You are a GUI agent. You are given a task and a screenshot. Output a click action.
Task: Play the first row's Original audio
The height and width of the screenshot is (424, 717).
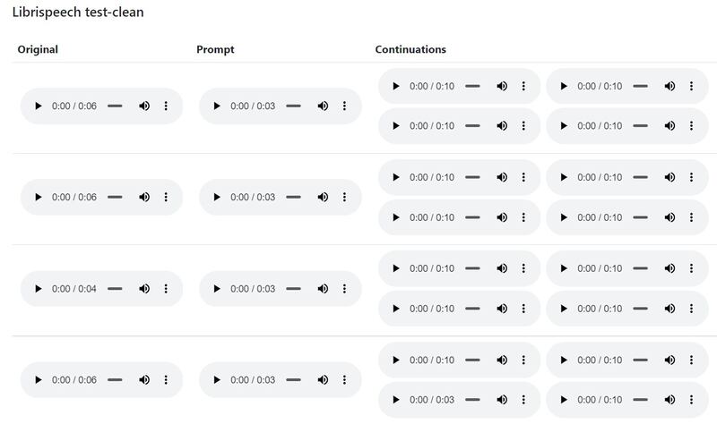tap(38, 106)
